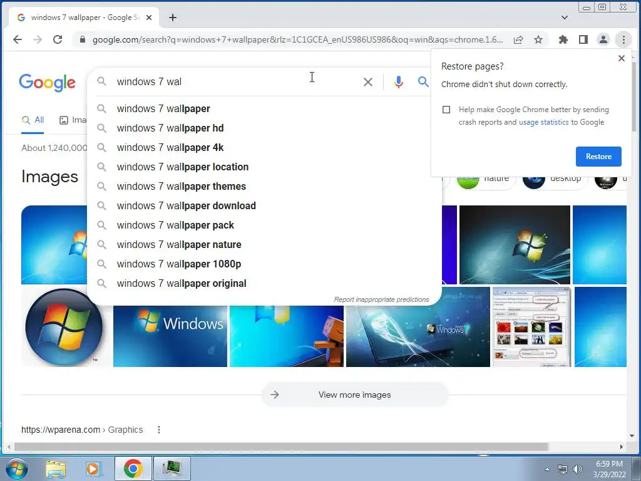Screen dimensions: 641x481
Task: Close the windows 7 wallpaper tab
Action: point(149,18)
